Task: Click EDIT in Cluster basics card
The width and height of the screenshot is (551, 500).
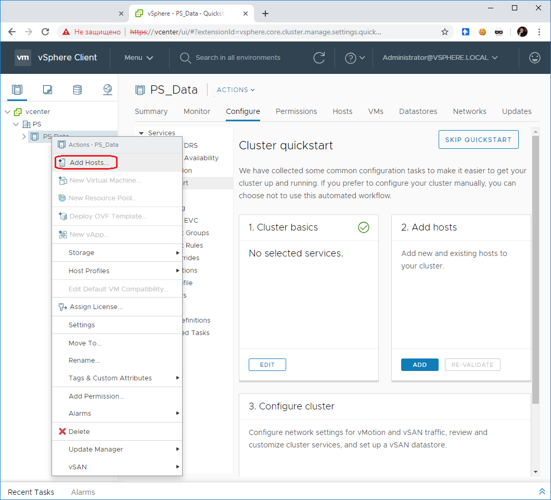Action: click(x=267, y=365)
